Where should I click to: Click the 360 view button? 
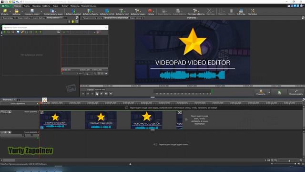click(x=279, y=92)
